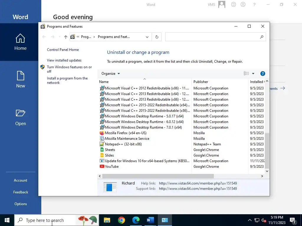
Task: Click the Open folder icon in Word
Action: pyautogui.click(x=20, y=113)
